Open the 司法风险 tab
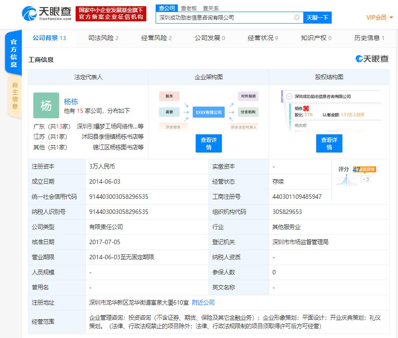 click(103, 38)
